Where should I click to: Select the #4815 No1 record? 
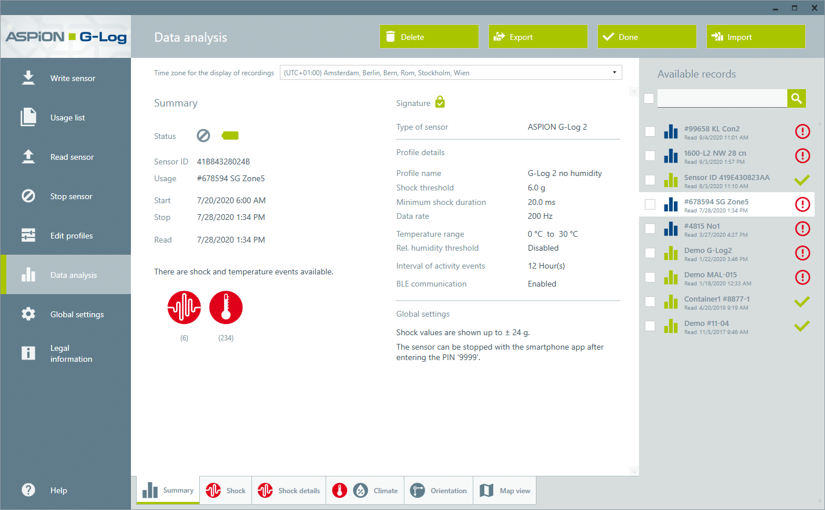pyautogui.click(x=727, y=229)
